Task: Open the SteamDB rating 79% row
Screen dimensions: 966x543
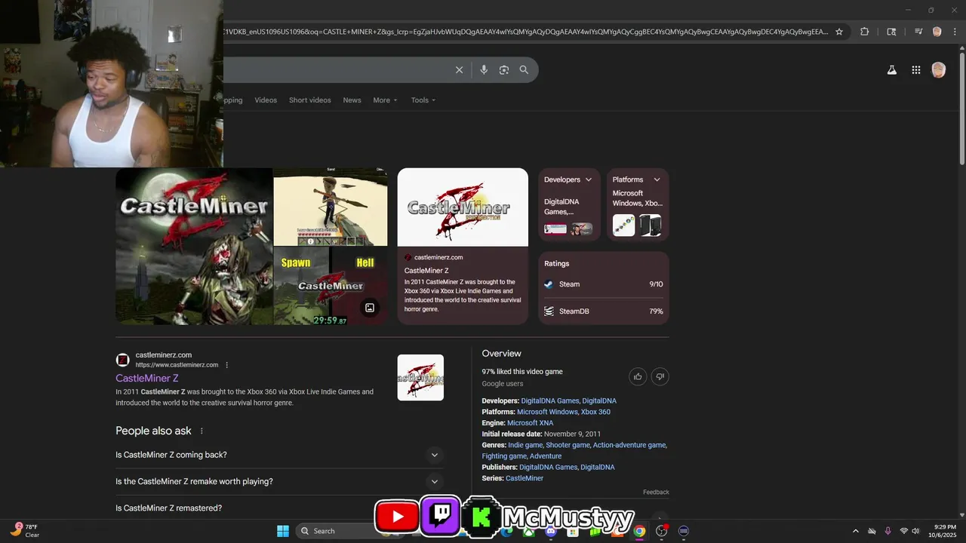Action: pos(604,311)
